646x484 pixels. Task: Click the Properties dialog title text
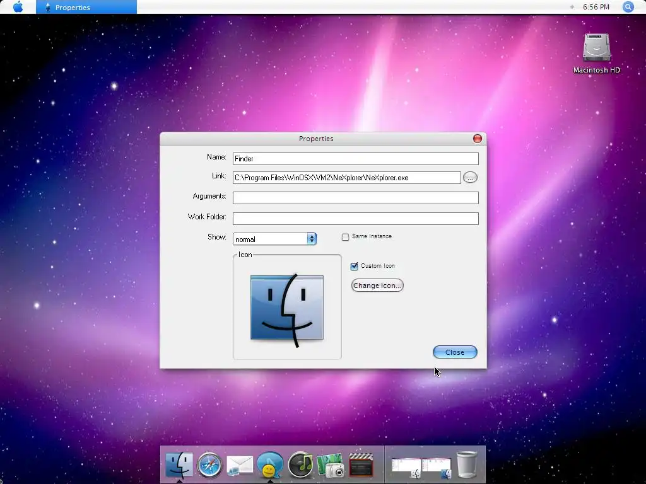coord(316,139)
